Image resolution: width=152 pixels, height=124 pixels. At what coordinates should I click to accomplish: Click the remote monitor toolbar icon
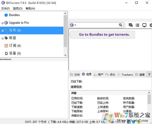point(144,25)
